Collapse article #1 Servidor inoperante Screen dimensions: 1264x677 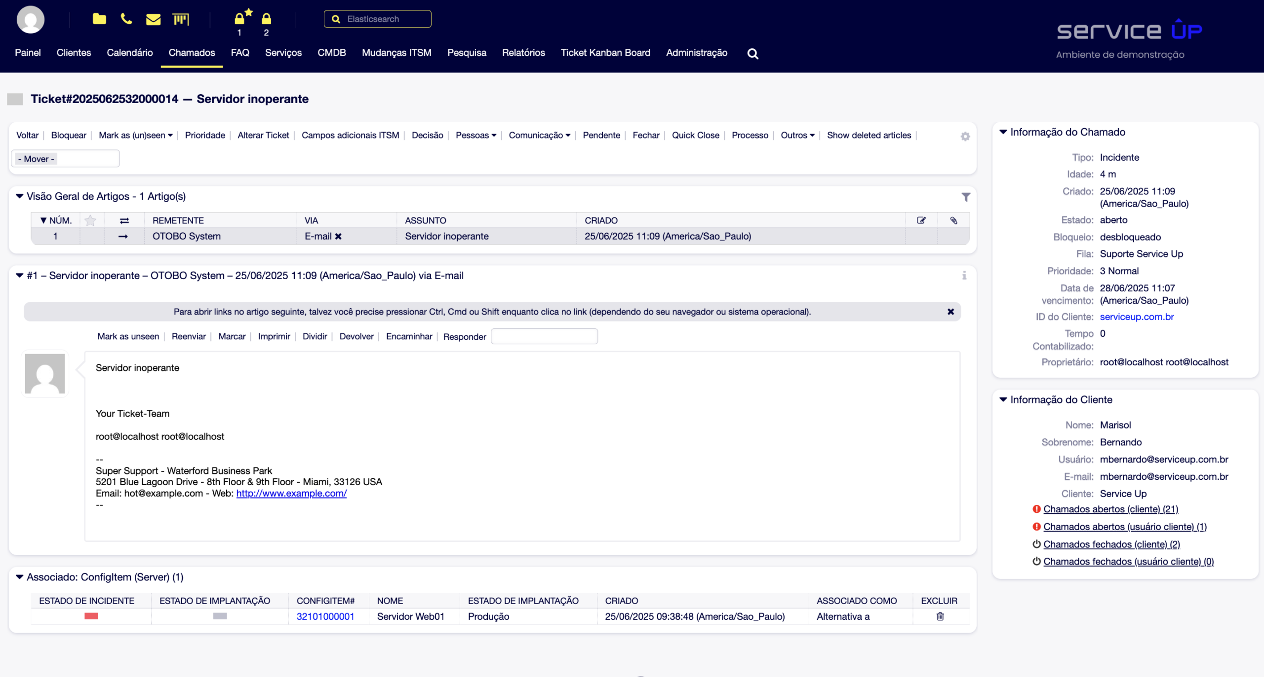(x=19, y=275)
